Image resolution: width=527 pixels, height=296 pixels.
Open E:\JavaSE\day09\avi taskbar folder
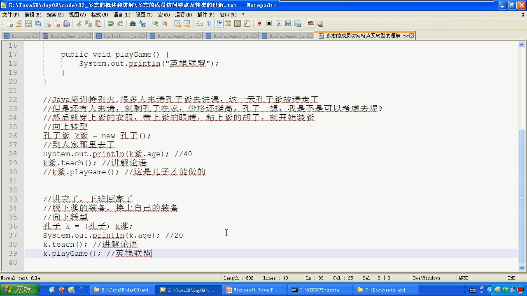click(x=123, y=290)
